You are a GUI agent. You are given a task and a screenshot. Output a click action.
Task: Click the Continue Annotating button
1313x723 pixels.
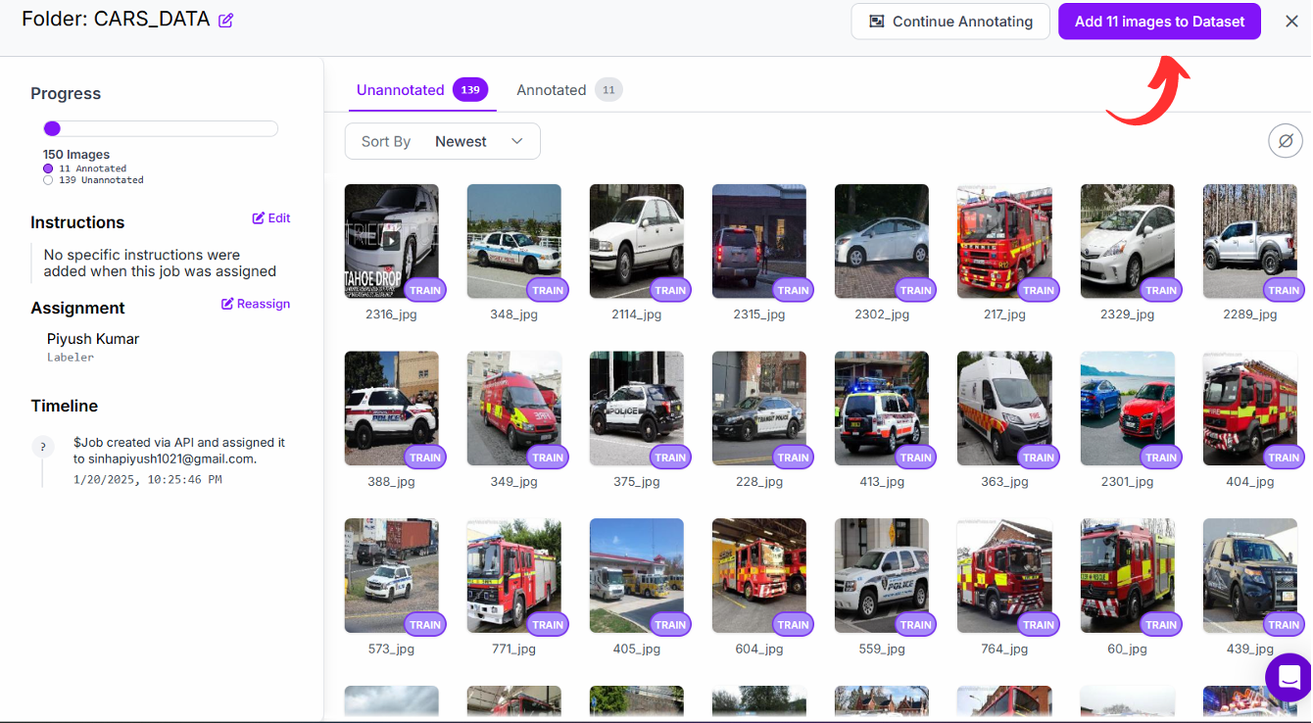click(x=950, y=22)
